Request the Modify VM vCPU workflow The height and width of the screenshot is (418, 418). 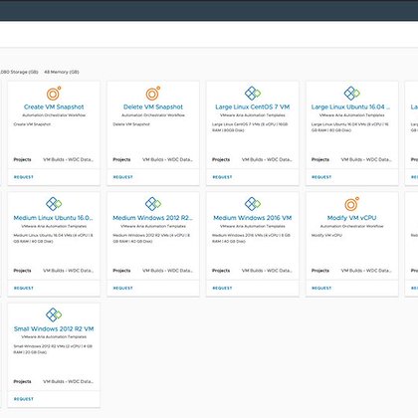[321, 288]
